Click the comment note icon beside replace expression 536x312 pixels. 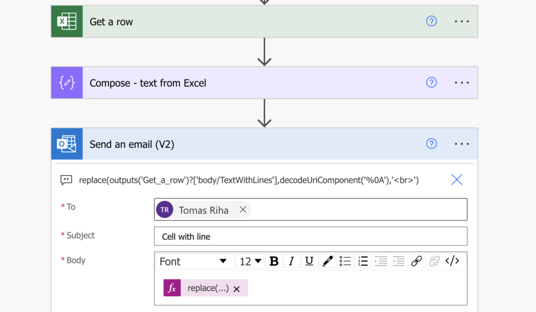[x=66, y=180]
